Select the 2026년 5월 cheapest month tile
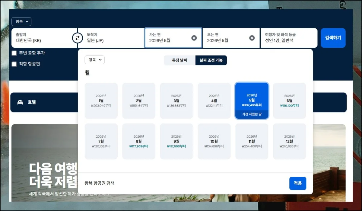Image resolution: width=362 pixels, height=211 pixels. 252,101
